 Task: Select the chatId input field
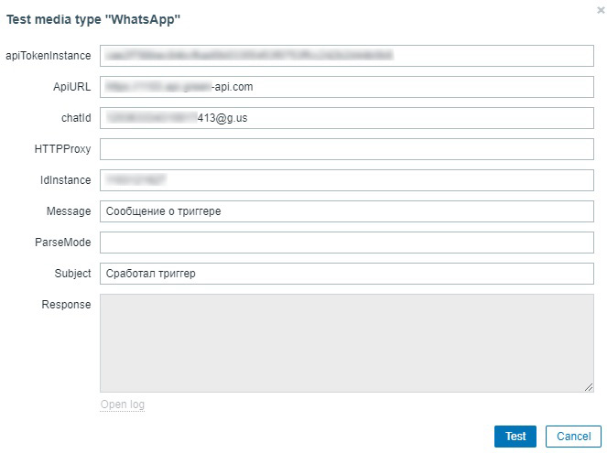346,118
